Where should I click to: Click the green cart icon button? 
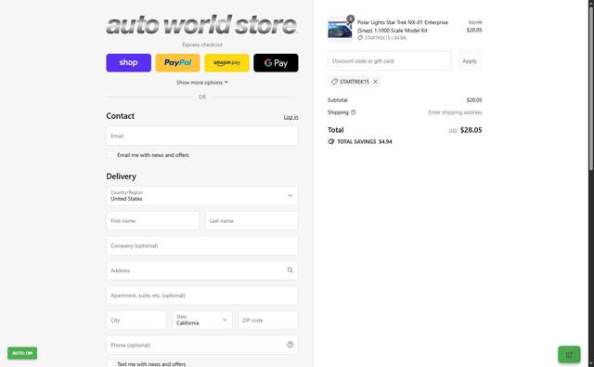click(x=569, y=355)
